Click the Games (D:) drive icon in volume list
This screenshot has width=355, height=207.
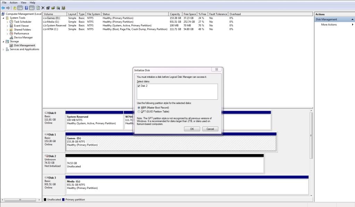pyautogui.click(x=45, y=18)
